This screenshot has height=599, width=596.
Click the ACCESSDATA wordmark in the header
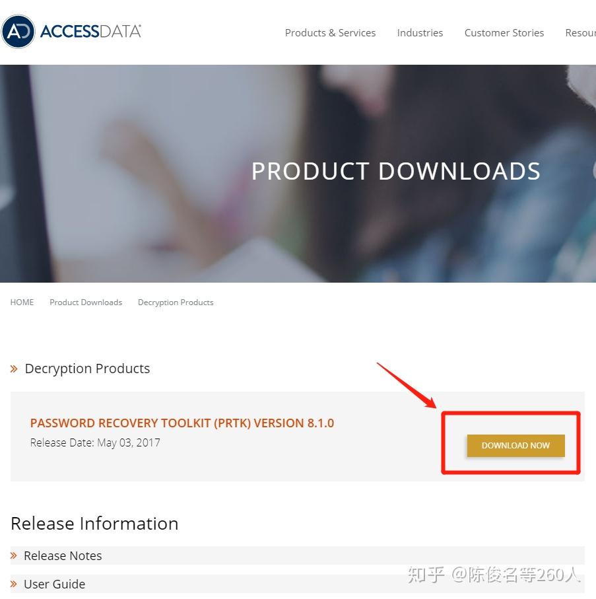tap(90, 32)
